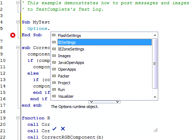Screen dimensions: 193x140
Task: Select IESettings from the completion list
Action: point(104,42)
